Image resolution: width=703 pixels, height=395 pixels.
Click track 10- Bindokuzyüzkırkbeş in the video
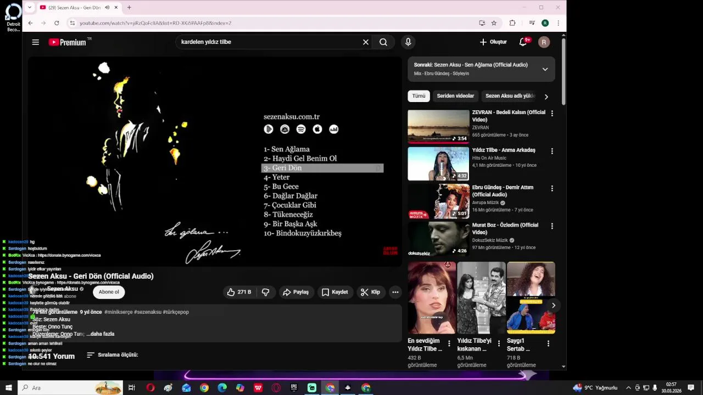point(303,233)
